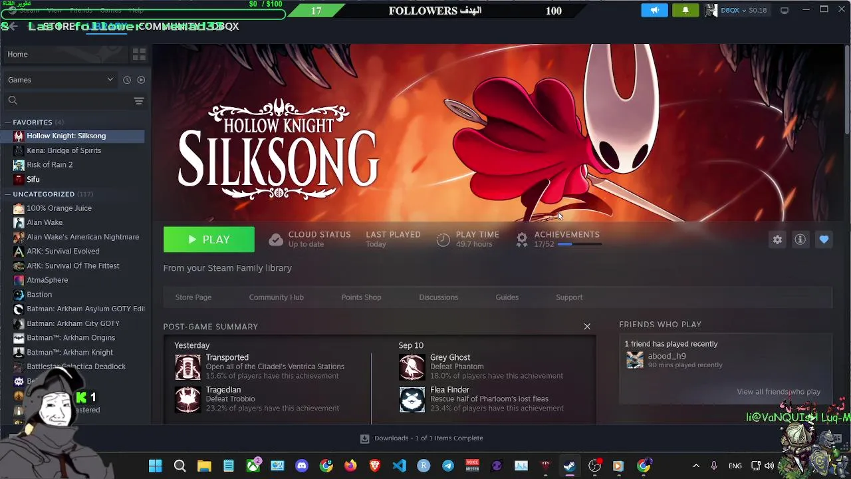Select Batman: Arkham City GOTY
This screenshot has width=851, height=479.
[73, 323]
